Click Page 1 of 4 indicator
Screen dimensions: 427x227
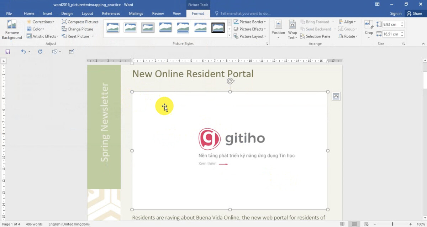11,224
